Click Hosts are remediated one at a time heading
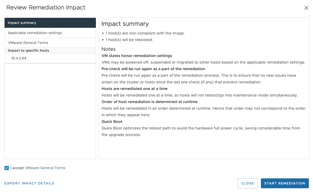Viewport: 313px width, 193px height. coord(134,89)
